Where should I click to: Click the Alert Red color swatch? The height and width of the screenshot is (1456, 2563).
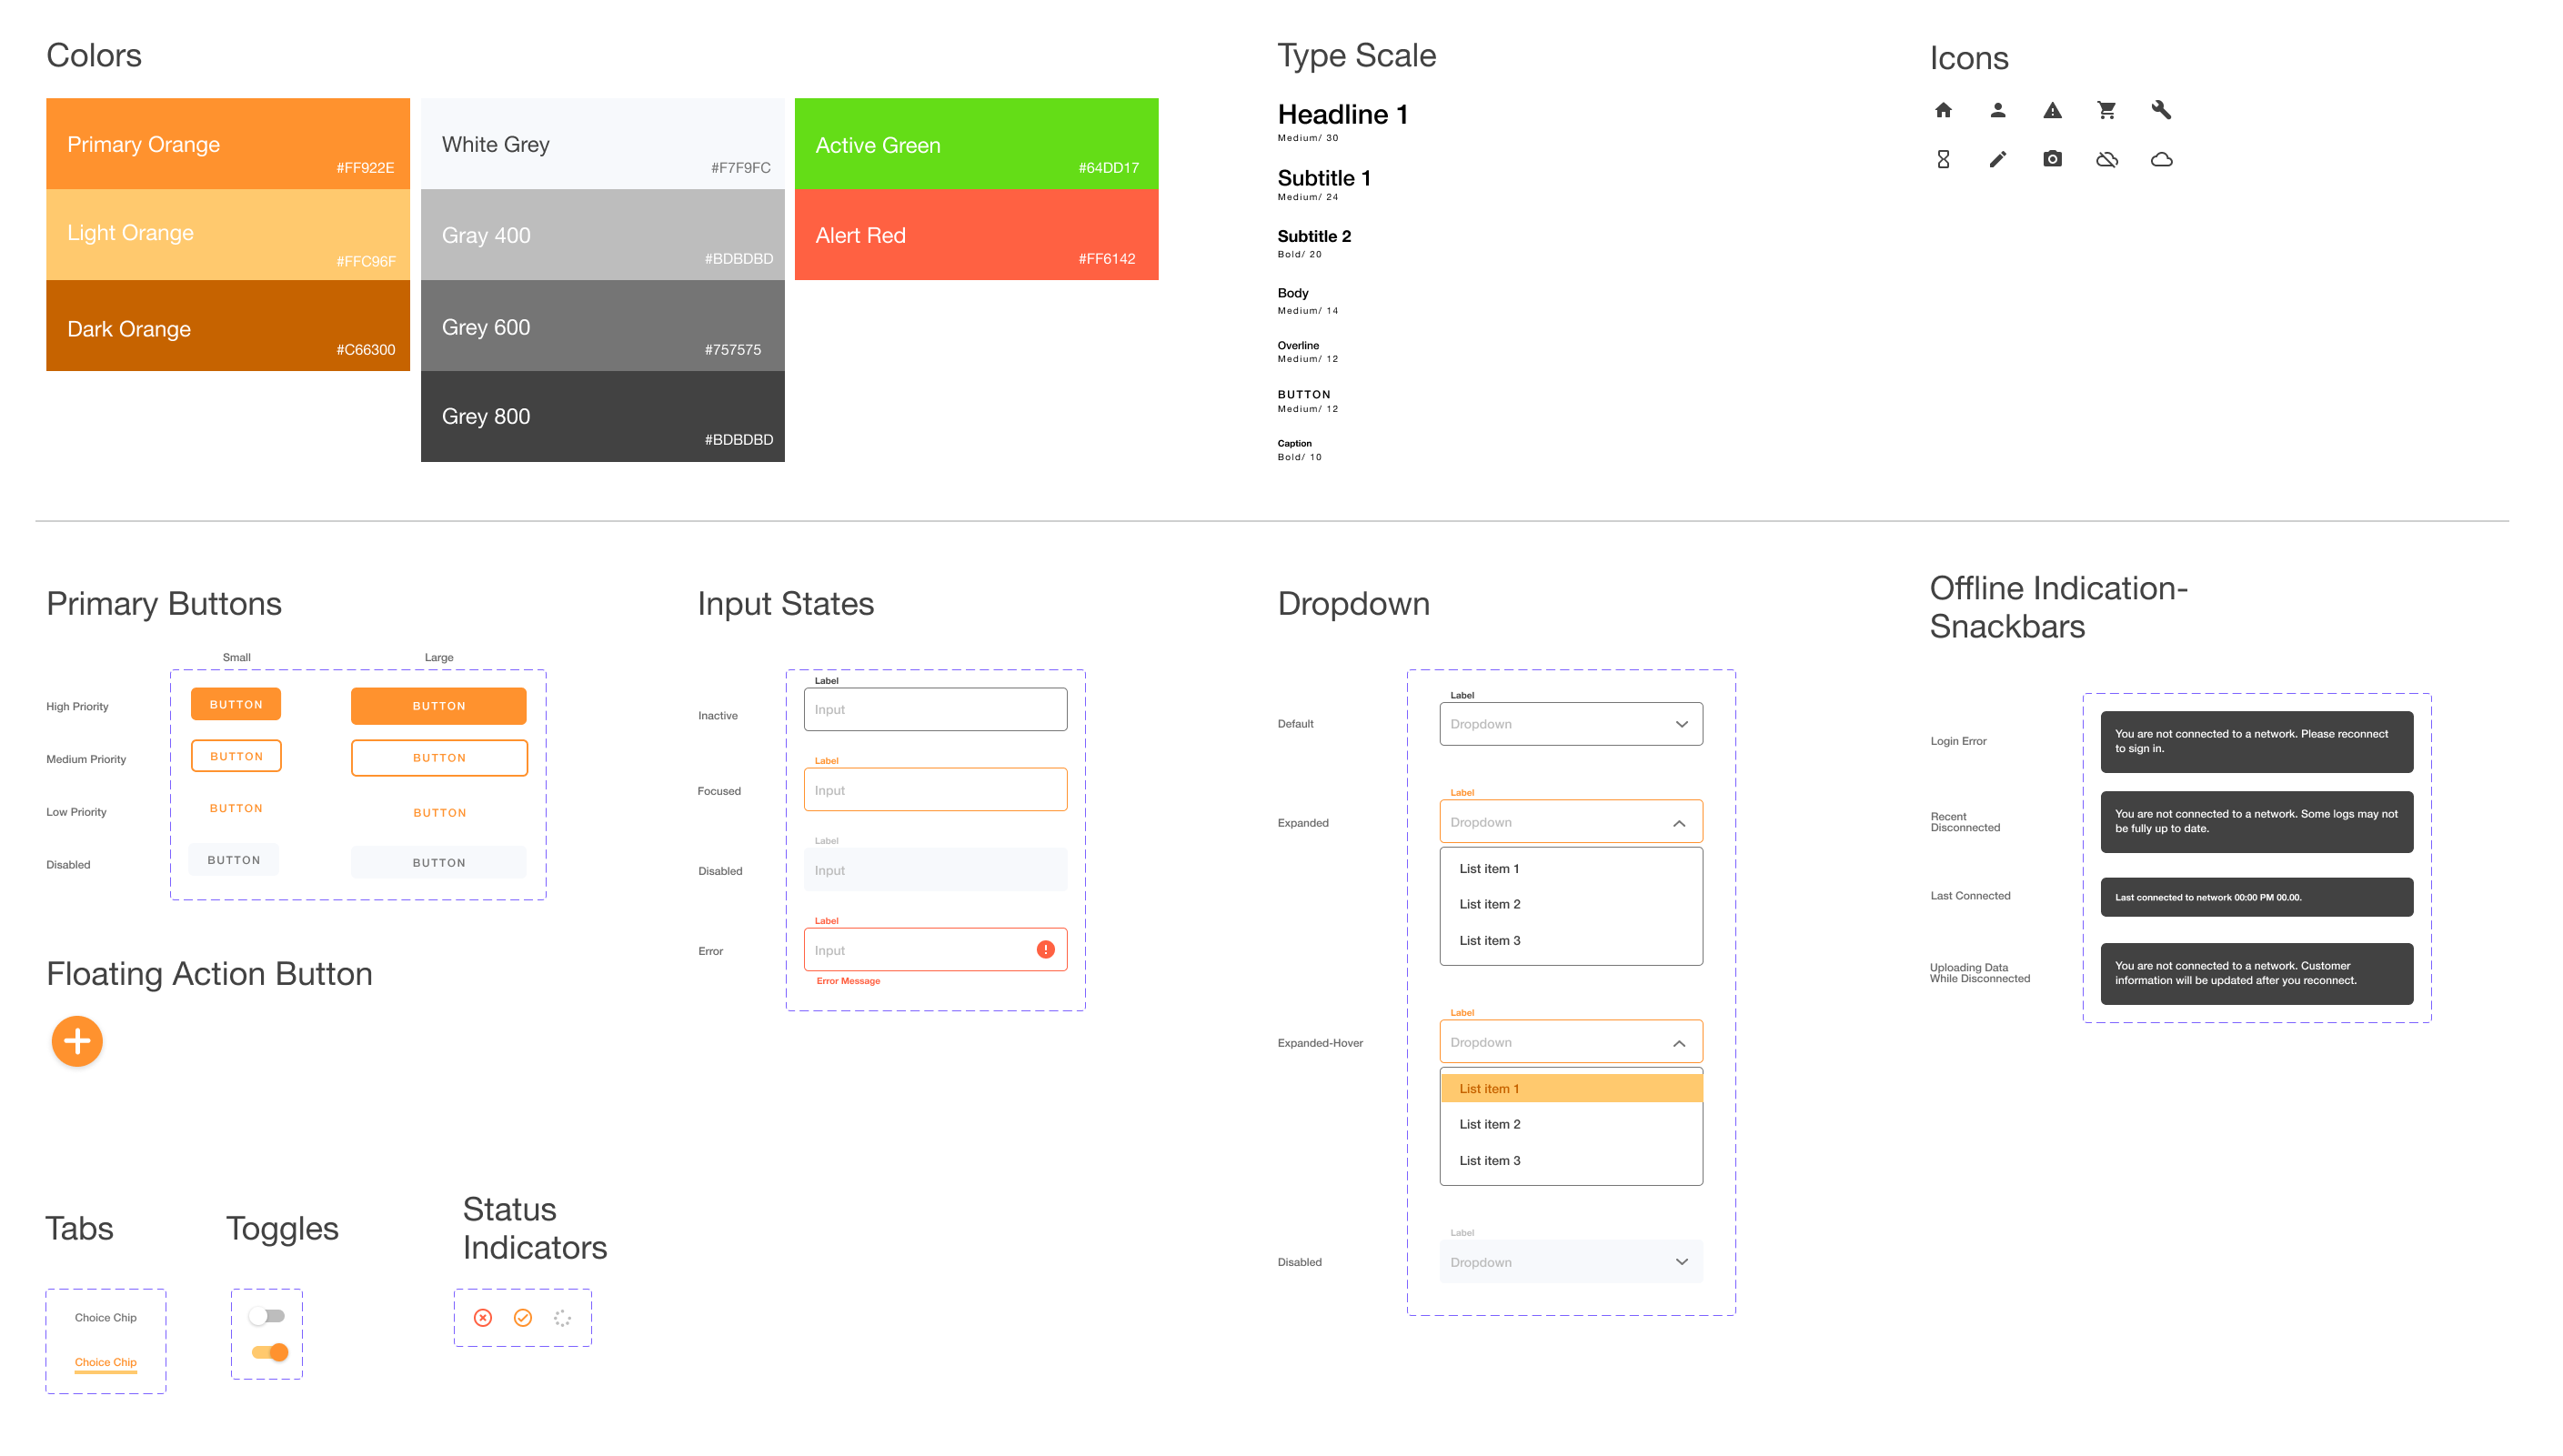tap(976, 235)
